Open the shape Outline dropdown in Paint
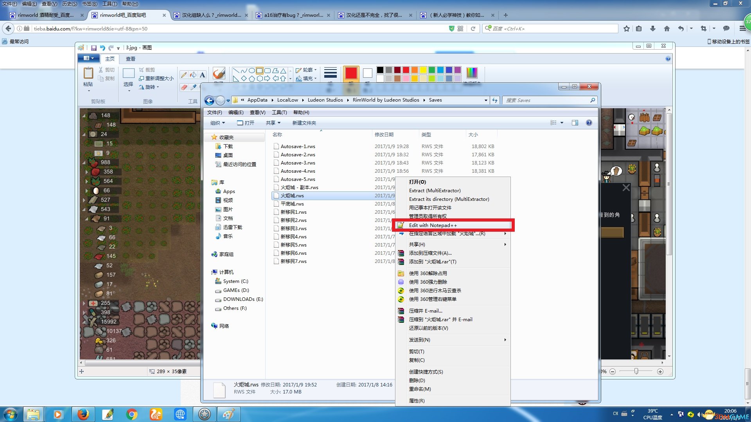 pyautogui.click(x=306, y=70)
